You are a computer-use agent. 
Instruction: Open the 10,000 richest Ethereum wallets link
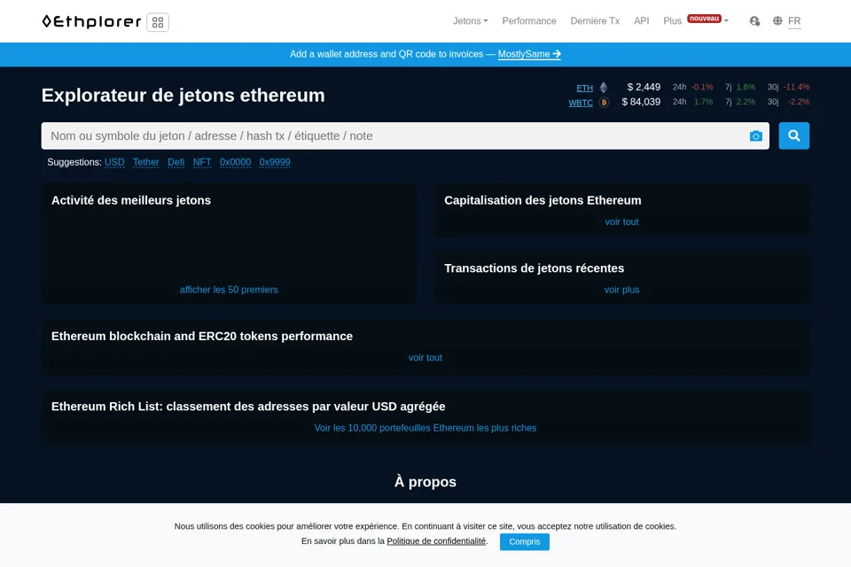click(425, 428)
